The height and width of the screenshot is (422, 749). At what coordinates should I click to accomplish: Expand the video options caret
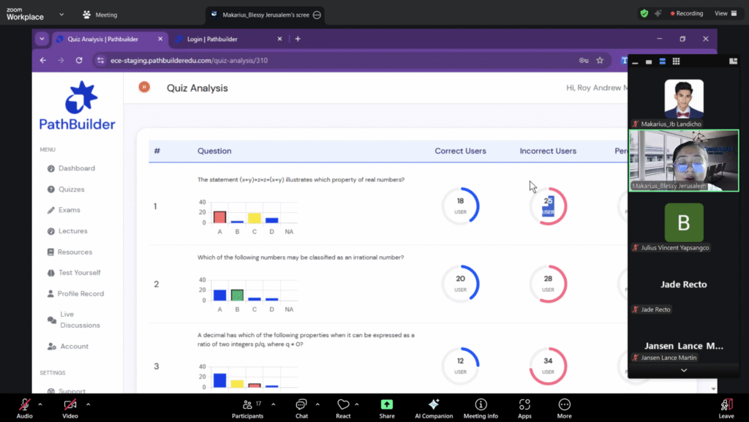point(88,404)
